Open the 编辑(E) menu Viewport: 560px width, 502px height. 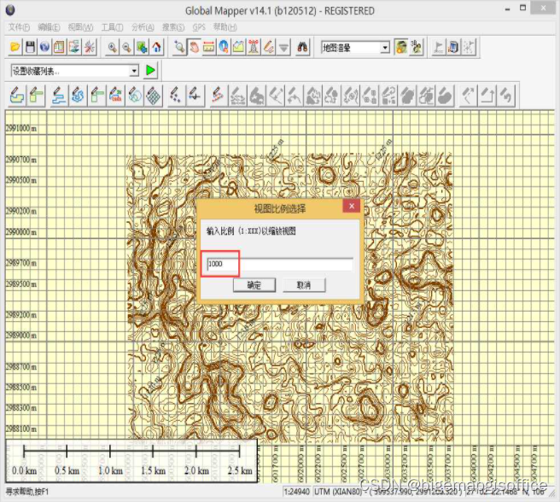[49, 27]
